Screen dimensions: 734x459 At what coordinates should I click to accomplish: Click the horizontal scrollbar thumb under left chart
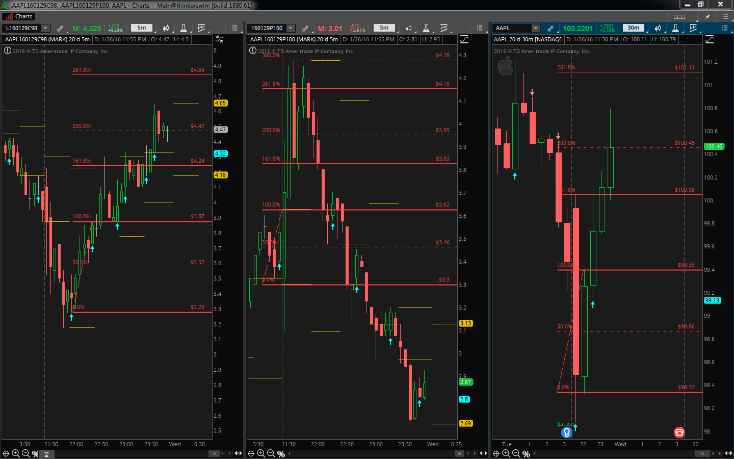click(x=214, y=453)
